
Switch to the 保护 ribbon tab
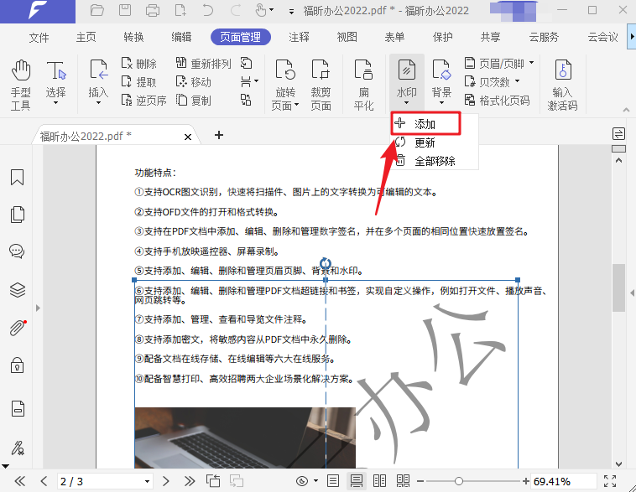442,37
